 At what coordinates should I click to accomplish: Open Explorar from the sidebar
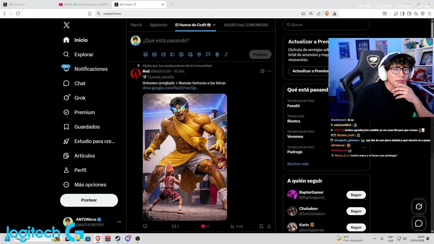78,55
